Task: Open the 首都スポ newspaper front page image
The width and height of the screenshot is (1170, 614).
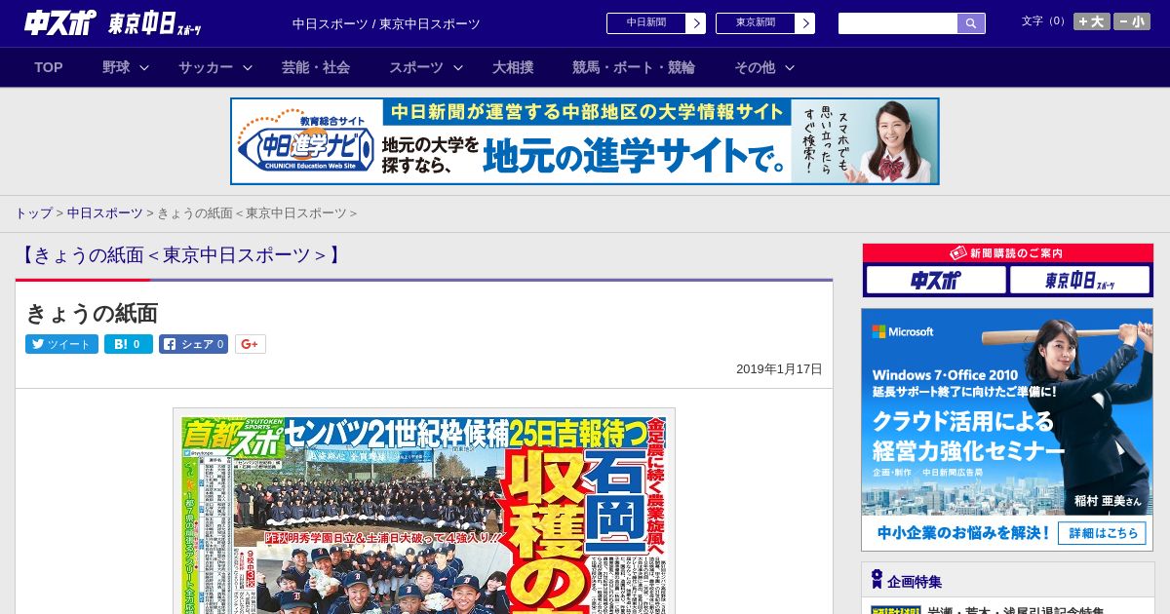Action: tap(424, 512)
